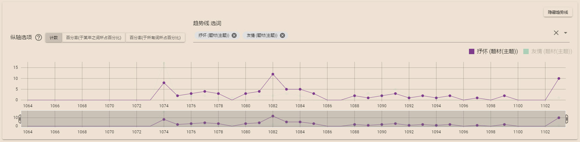Click the 1074 data point on chart
The image size is (580, 142).
point(164,83)
